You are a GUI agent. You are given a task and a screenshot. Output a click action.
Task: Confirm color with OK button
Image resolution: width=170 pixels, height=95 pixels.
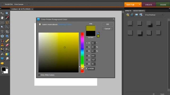(x=107, y=24)
